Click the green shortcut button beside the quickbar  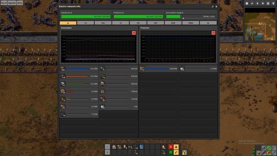tap(171, 152)
